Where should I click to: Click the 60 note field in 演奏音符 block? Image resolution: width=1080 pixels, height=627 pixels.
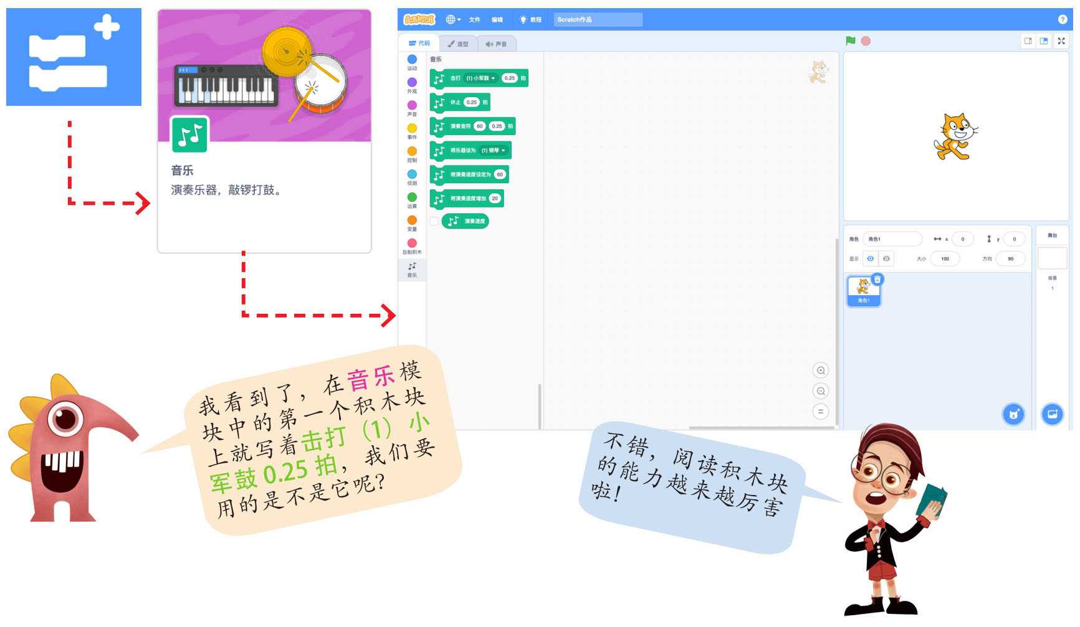[x=479, y=126]
